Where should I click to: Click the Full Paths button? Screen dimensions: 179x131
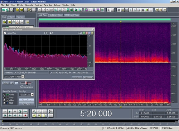click(x=26, y=104)
